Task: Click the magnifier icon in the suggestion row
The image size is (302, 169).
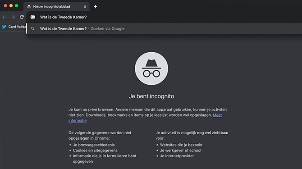Action: (x=33, y=29)
